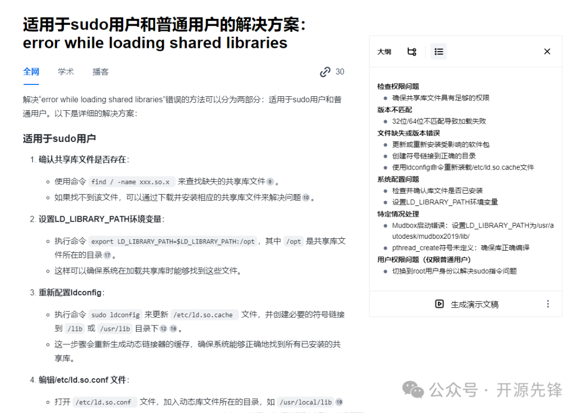Viewport: 581px width, 413px height.
Task: Switch outline panel to mind map view
Action: (412, 52)
